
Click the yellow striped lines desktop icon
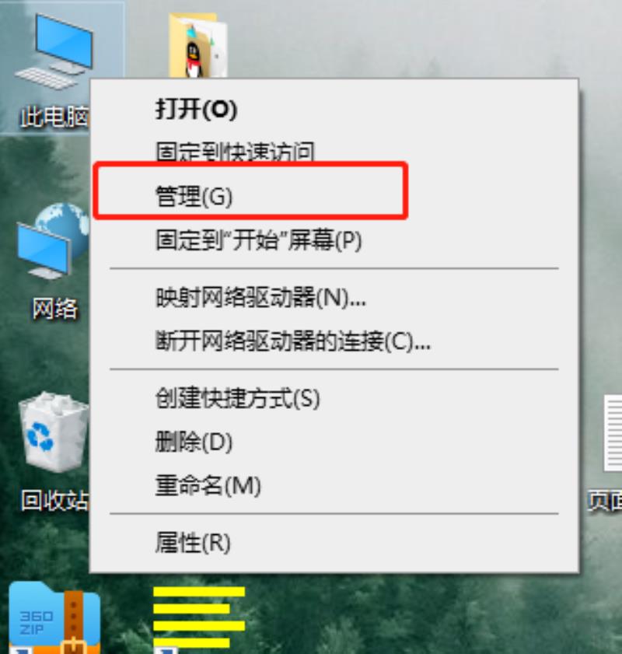pos(199,619)
